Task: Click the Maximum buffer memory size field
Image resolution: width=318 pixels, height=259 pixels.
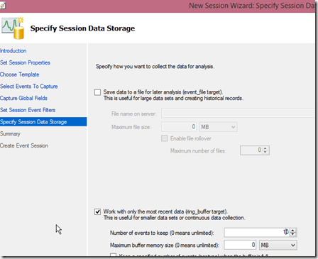Action: 240,245
